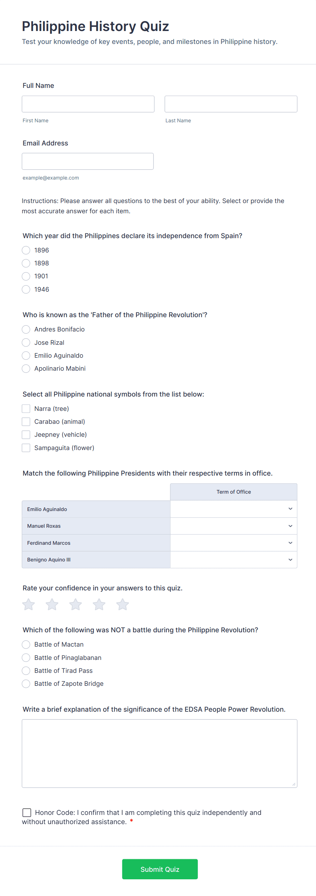Image resolution: width=316 pixels, height=896 pixels.
Task: Check Sampaguita (flower) as national symbol
Action: [x=26, y=448]
